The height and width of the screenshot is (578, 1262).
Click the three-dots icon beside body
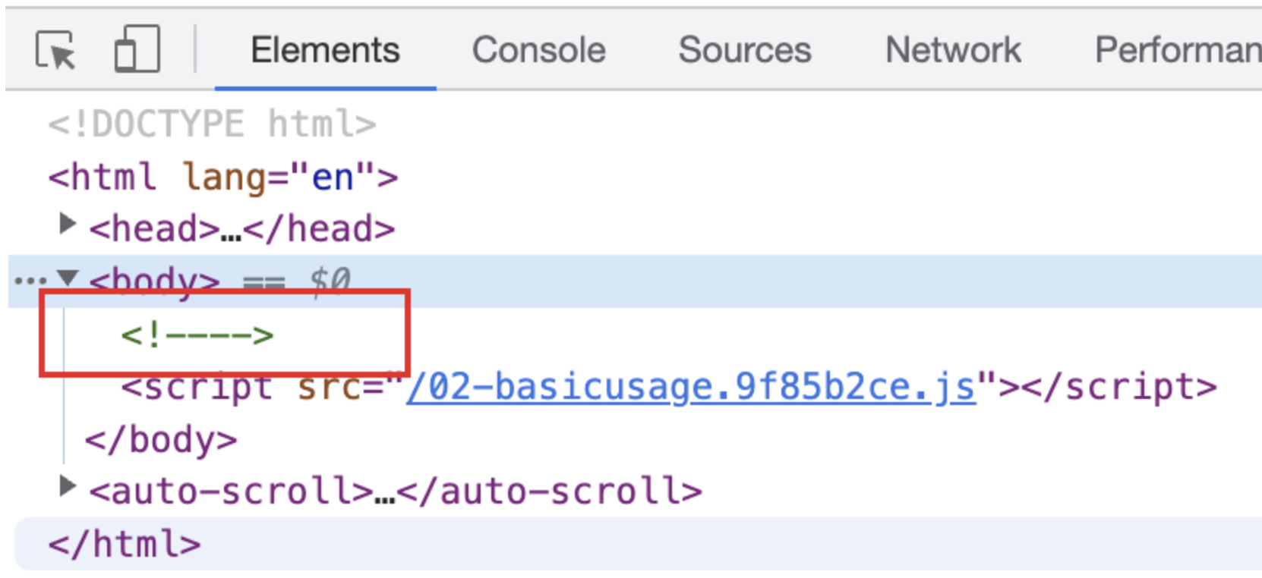(x=30, y=281)
